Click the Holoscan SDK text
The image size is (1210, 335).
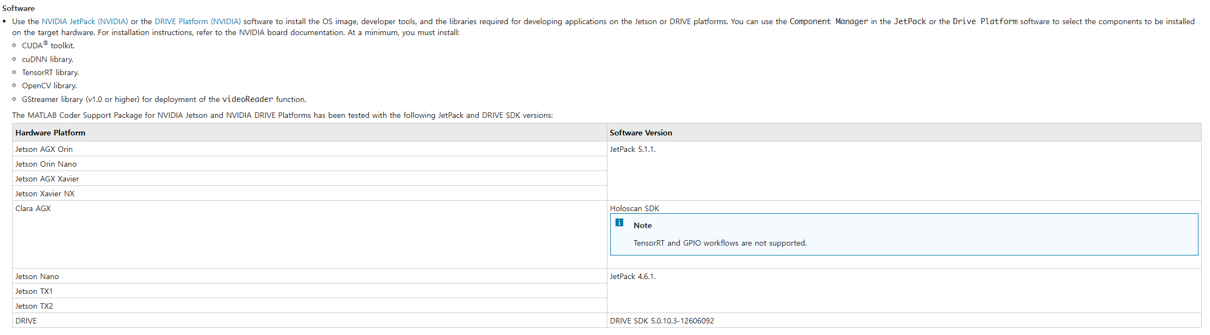634,208
